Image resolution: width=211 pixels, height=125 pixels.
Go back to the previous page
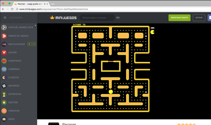pos(3,9)
